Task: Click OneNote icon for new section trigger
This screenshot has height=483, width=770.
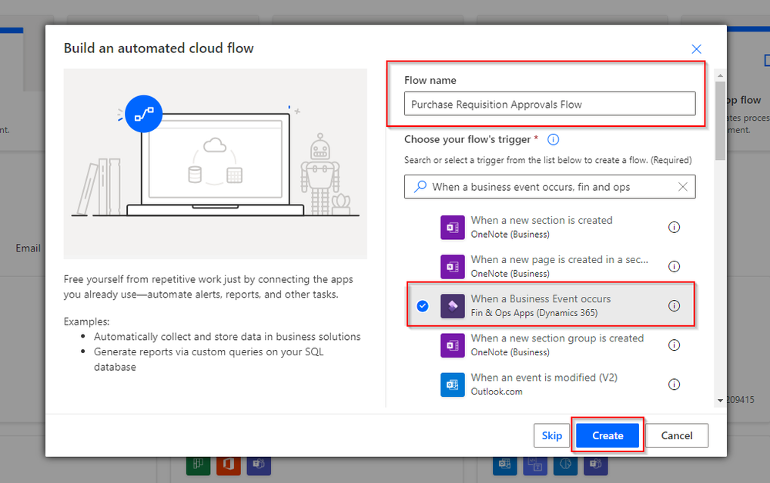Action: coord(452,228)
